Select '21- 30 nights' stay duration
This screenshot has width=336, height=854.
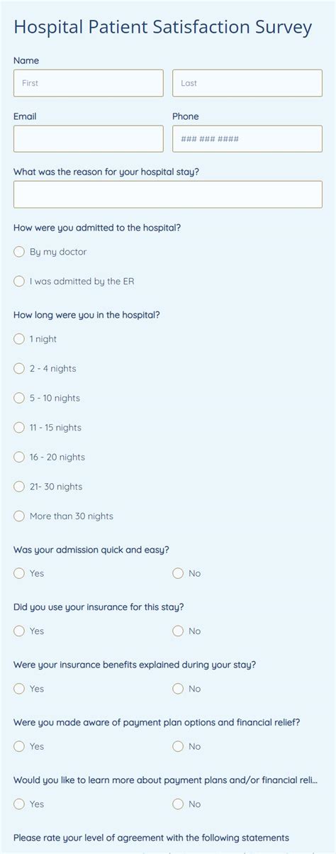pos(19,487)
